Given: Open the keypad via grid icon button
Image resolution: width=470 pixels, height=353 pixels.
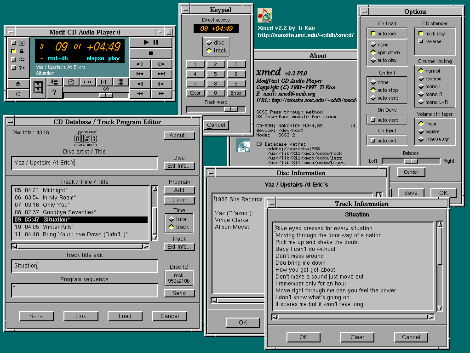Looking at the screenshot, I should tap(121, 82).
